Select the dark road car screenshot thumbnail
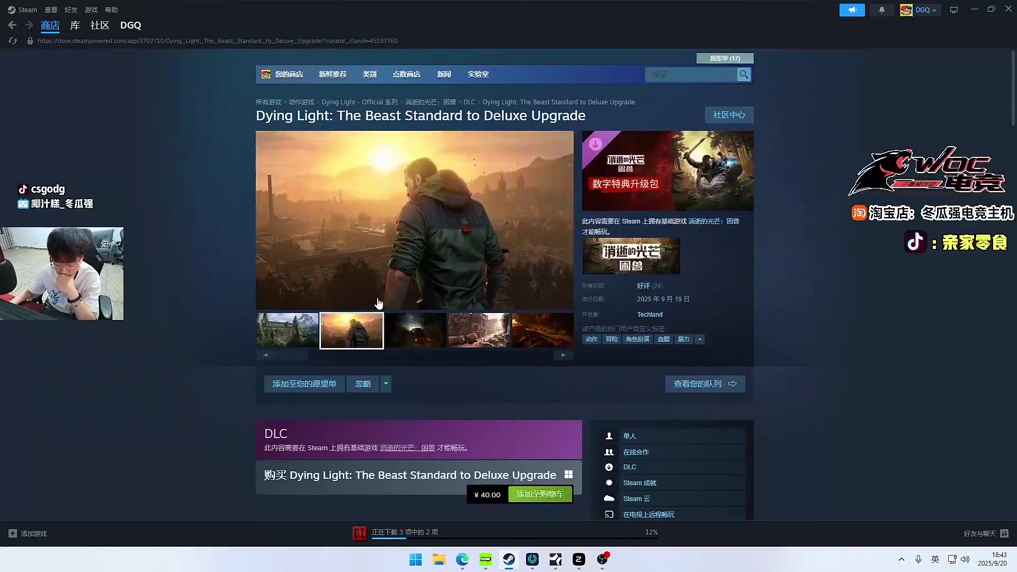This screenshot has width=1017, height=572. tap(415, 330)
